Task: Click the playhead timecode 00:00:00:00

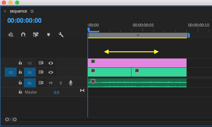Action: (x=24, y=21)
